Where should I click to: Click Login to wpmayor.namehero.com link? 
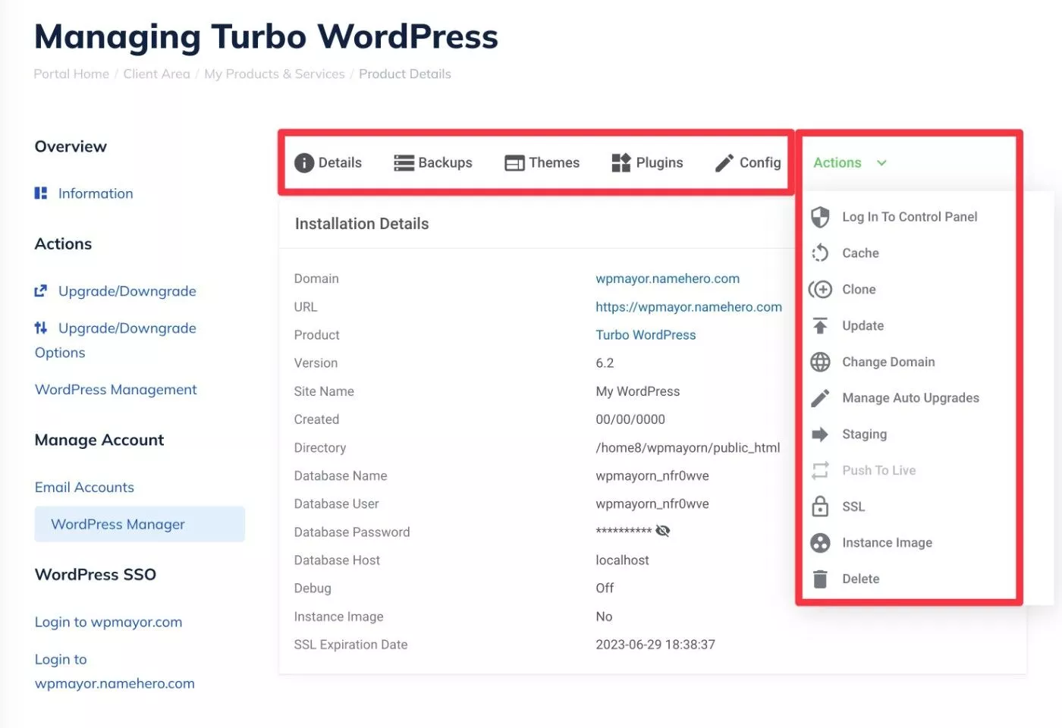coord(115,672)
